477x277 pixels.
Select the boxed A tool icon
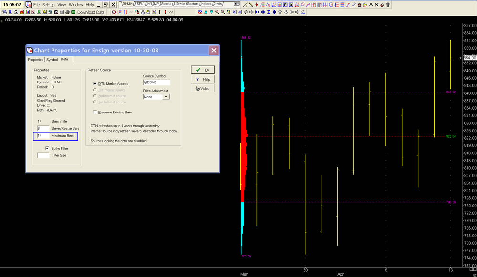point(291,5)
